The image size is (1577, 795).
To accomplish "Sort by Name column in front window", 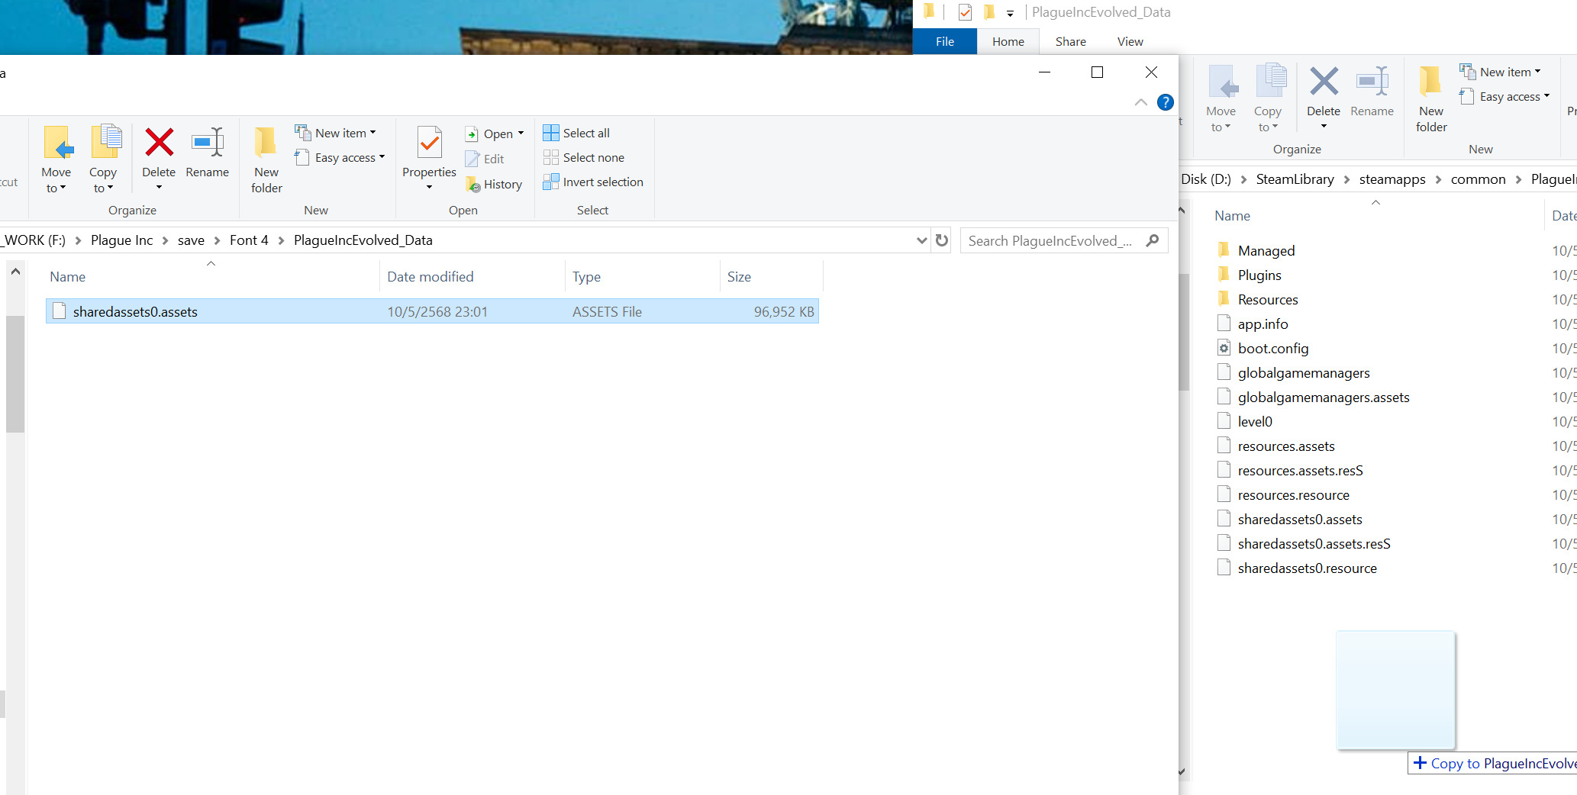I will [x=211, y=277].
